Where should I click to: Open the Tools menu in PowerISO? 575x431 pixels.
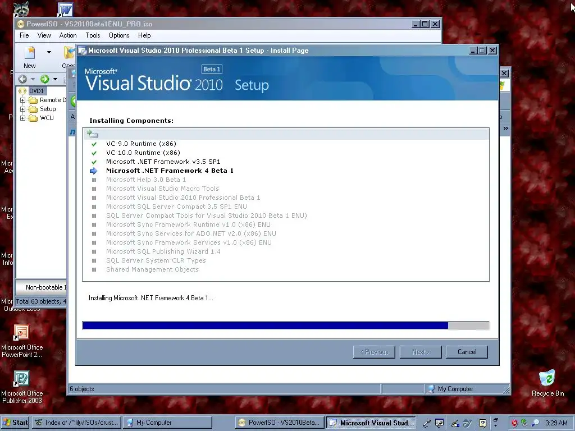[93, 35]
